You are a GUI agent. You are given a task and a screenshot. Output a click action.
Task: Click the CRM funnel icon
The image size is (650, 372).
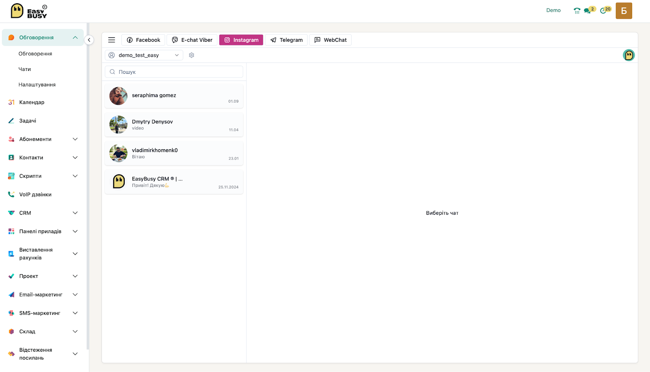[x=11, y=213]
